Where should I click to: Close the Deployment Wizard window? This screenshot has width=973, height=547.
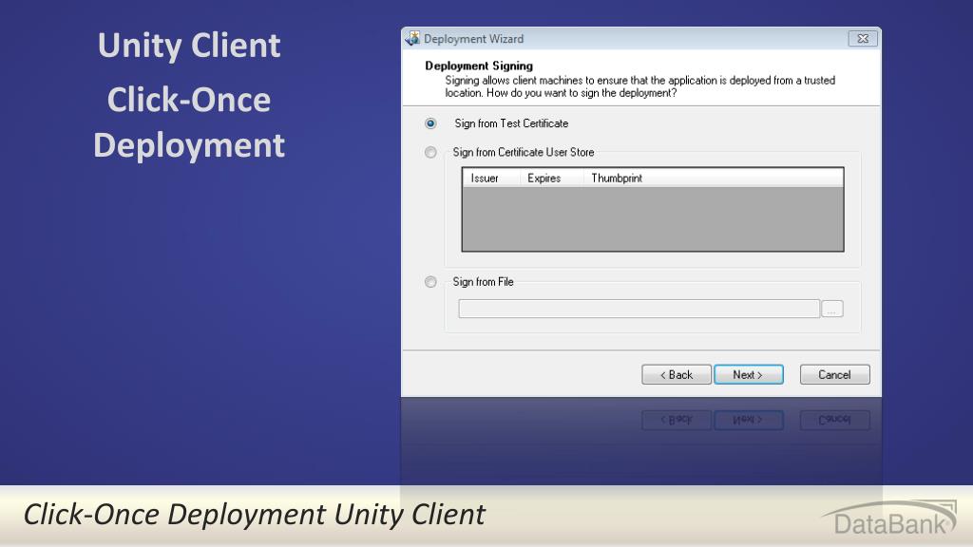863,38
